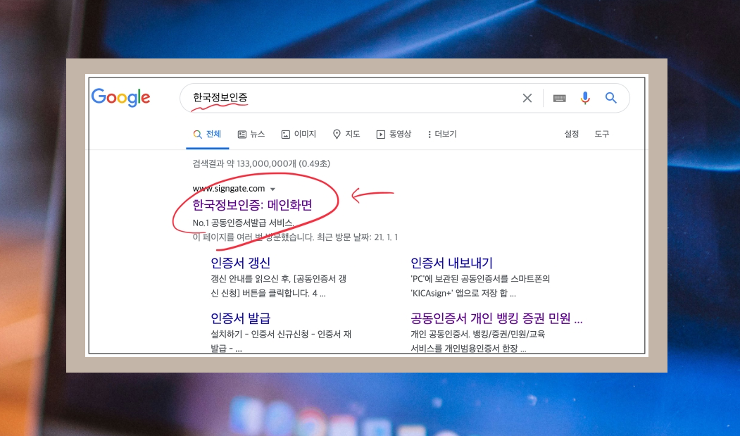Viewport: 740px width, 436px height.
Task: Open 설정 options
Action: point(572,134)
